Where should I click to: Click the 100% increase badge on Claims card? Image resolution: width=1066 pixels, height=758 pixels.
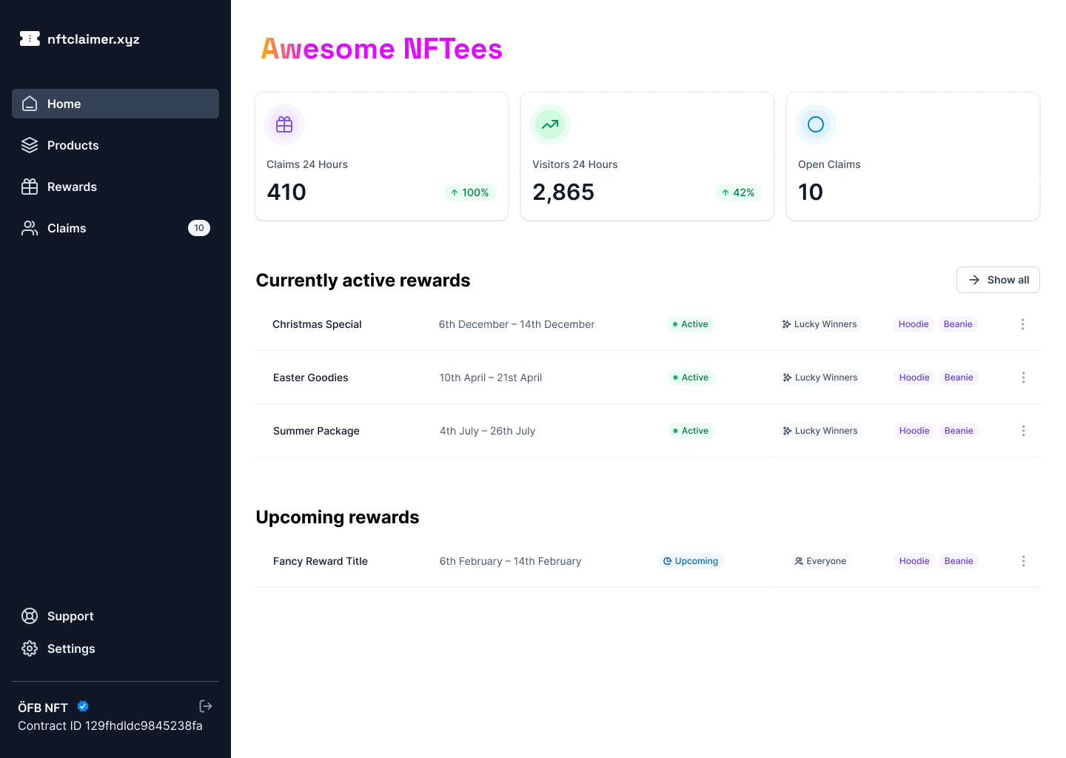click(470, 192)
